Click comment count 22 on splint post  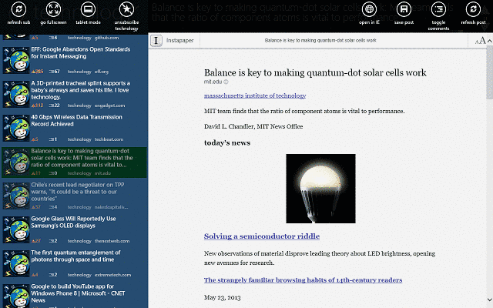coord(55,105)
